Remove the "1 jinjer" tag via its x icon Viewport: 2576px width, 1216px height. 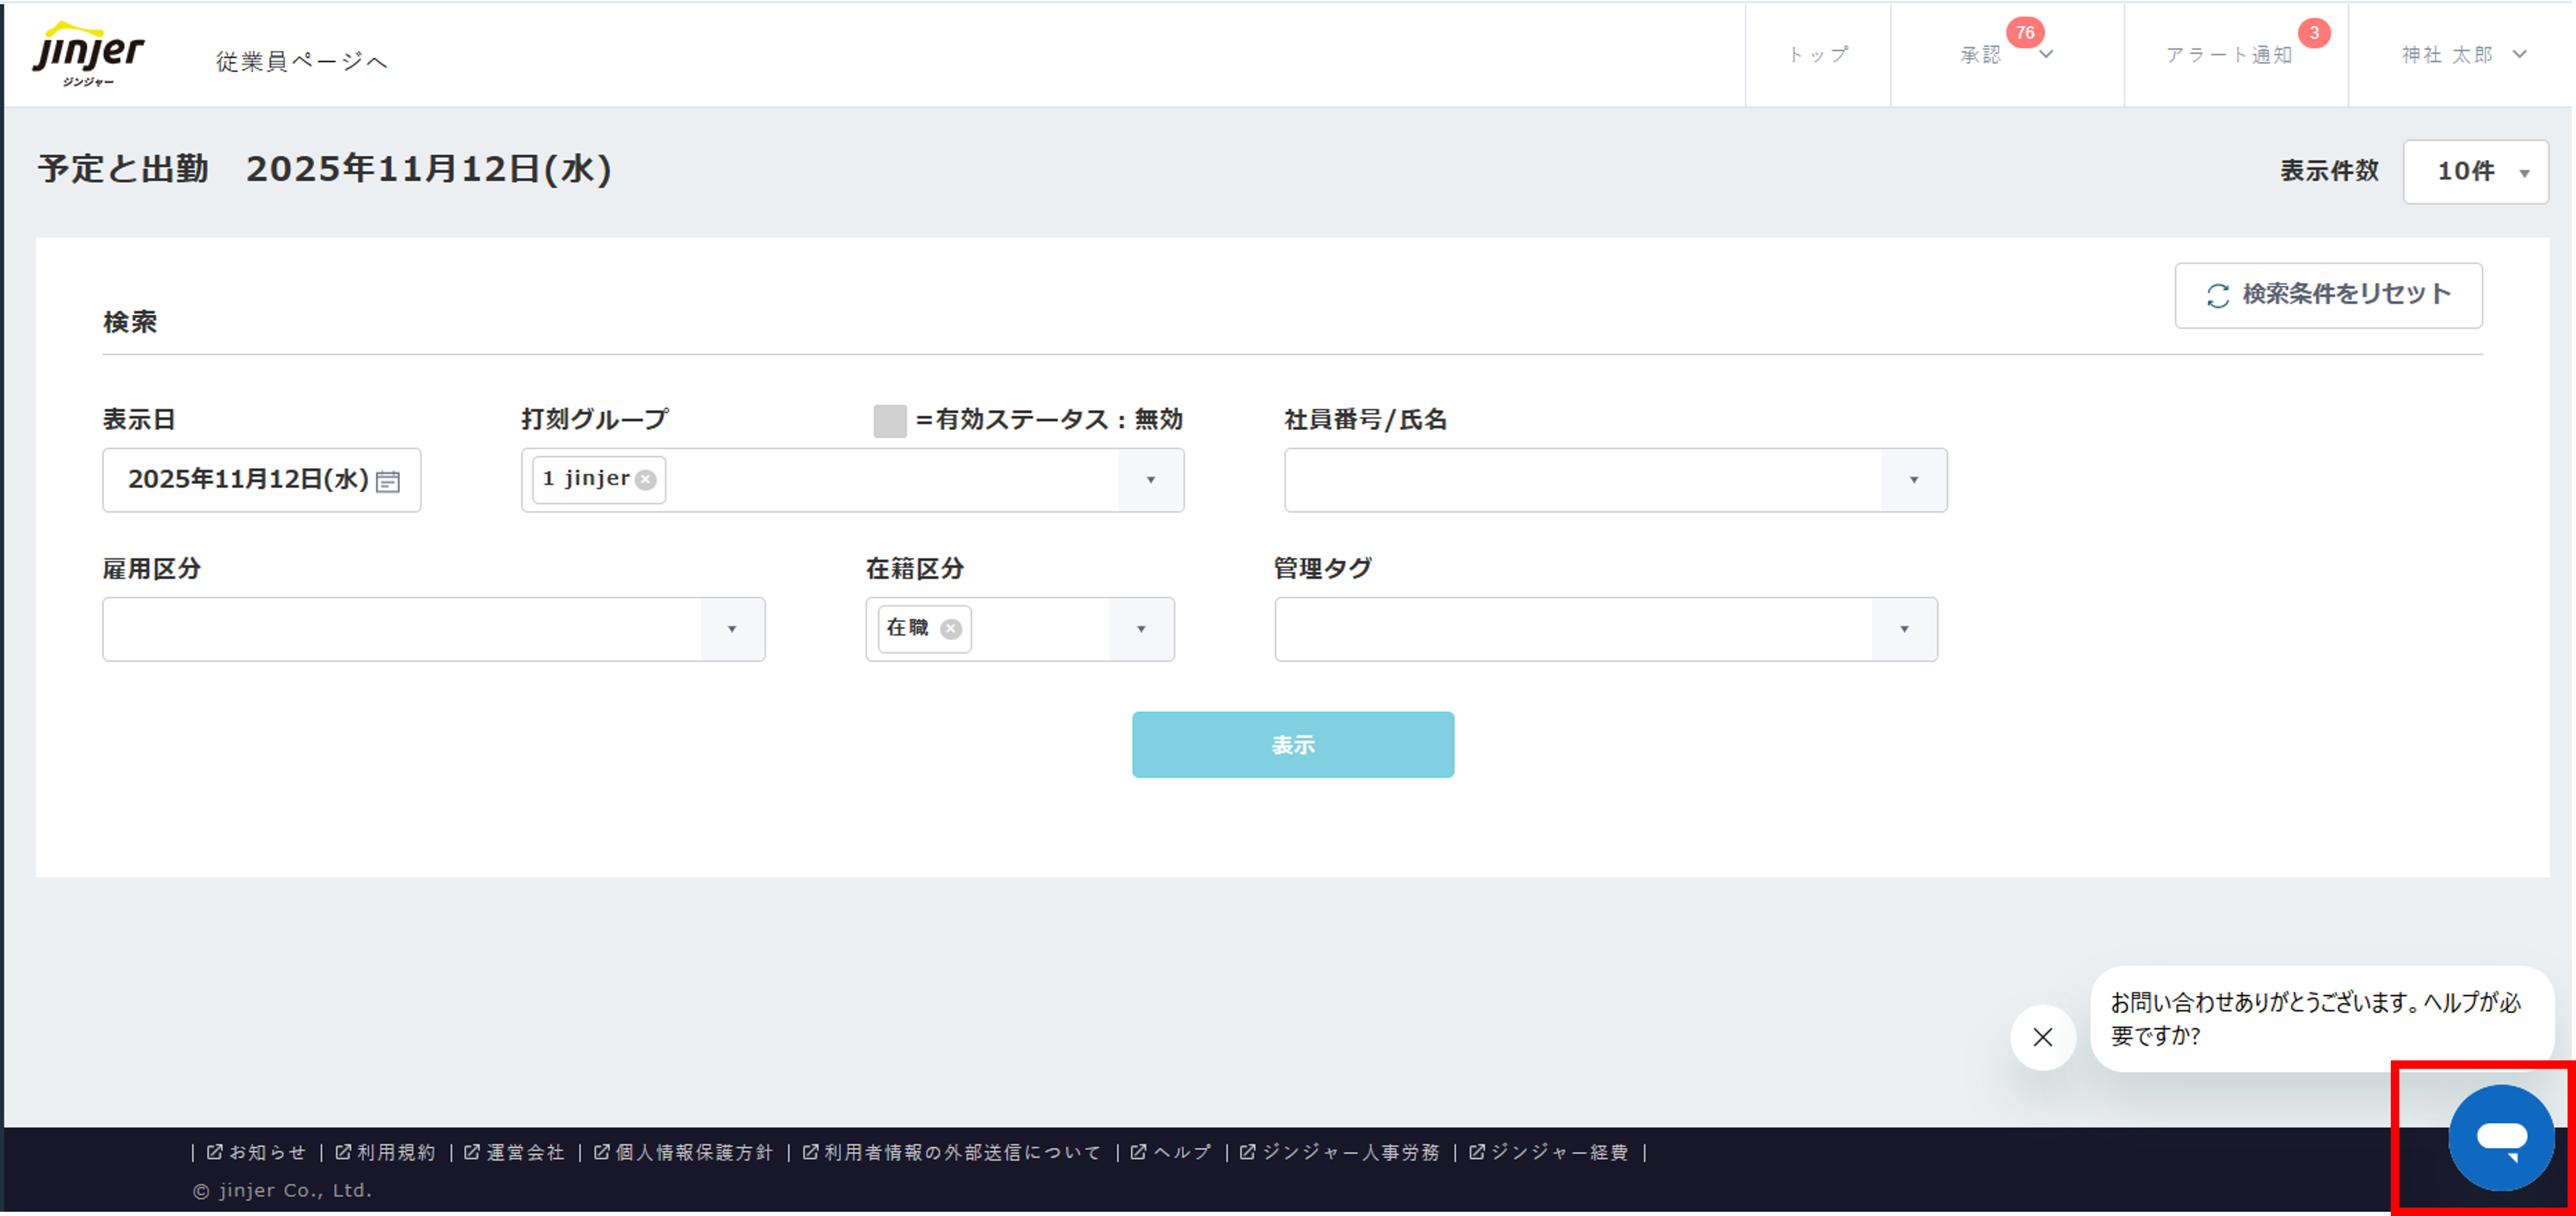point(645,479)
